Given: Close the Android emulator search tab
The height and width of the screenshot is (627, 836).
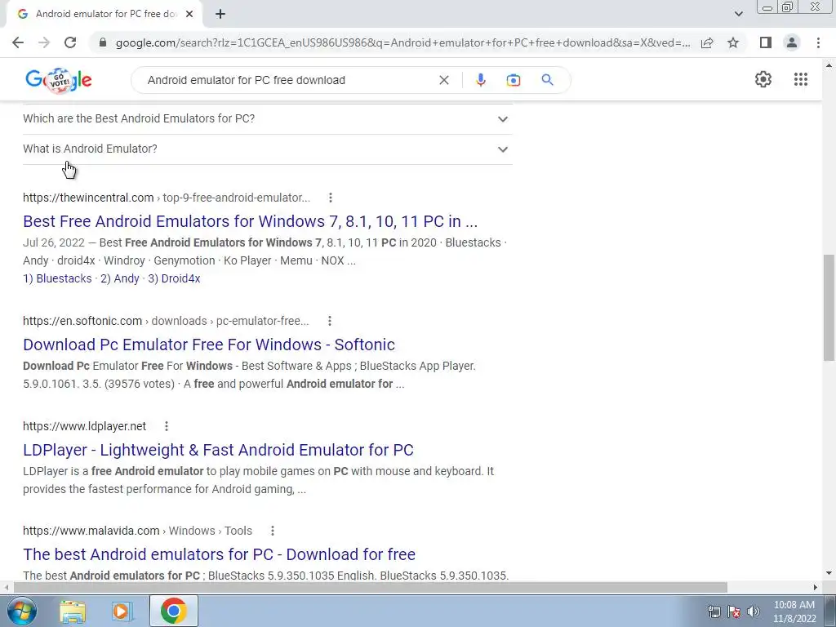Looking at the screenshot, I should tap(189, 15).
